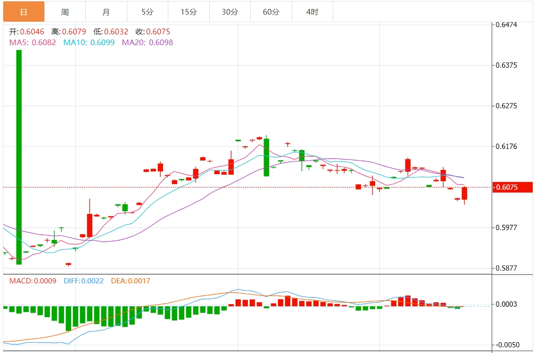The height and width of the screenshot is (353, 536).
Task: Click the 高: 0.6079 high value
Action: click(x=69, y=32)
